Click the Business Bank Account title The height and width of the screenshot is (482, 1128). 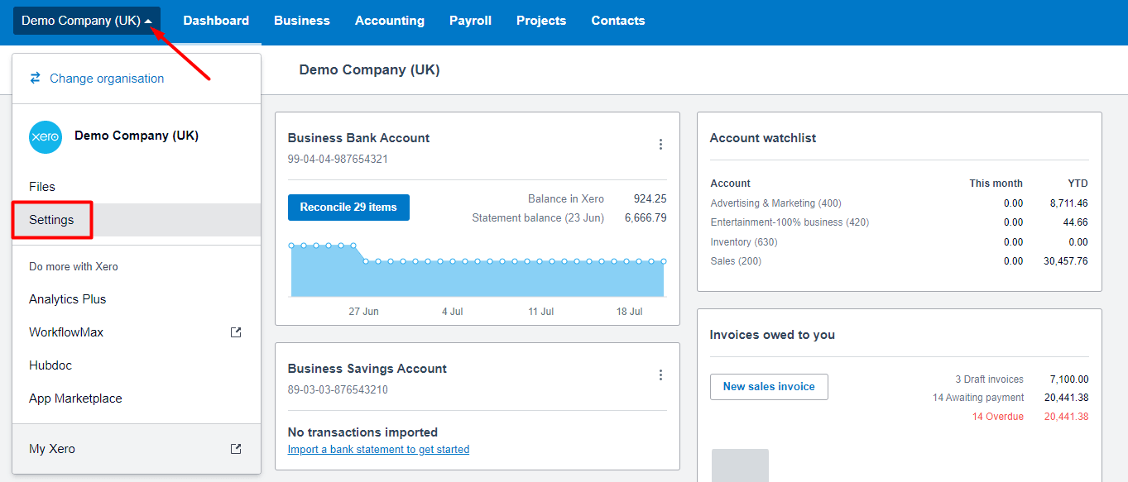tap(358, 138)
